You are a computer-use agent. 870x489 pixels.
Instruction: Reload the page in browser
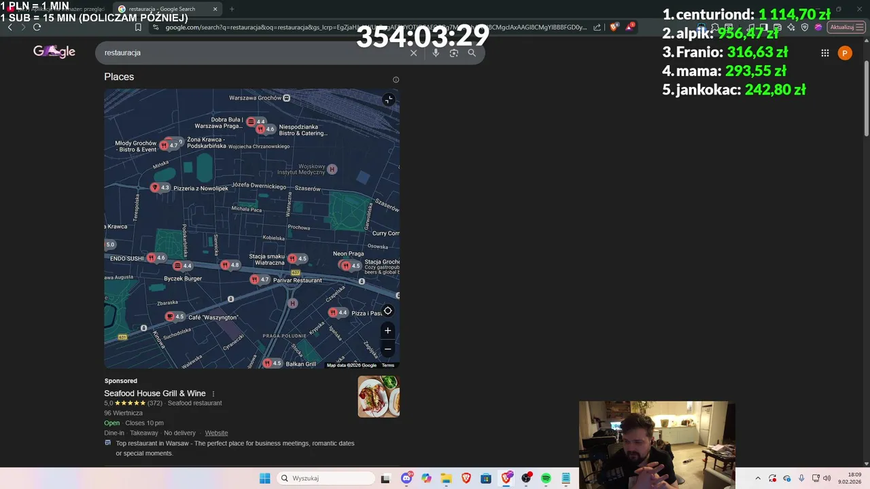(x=37, y=27)
